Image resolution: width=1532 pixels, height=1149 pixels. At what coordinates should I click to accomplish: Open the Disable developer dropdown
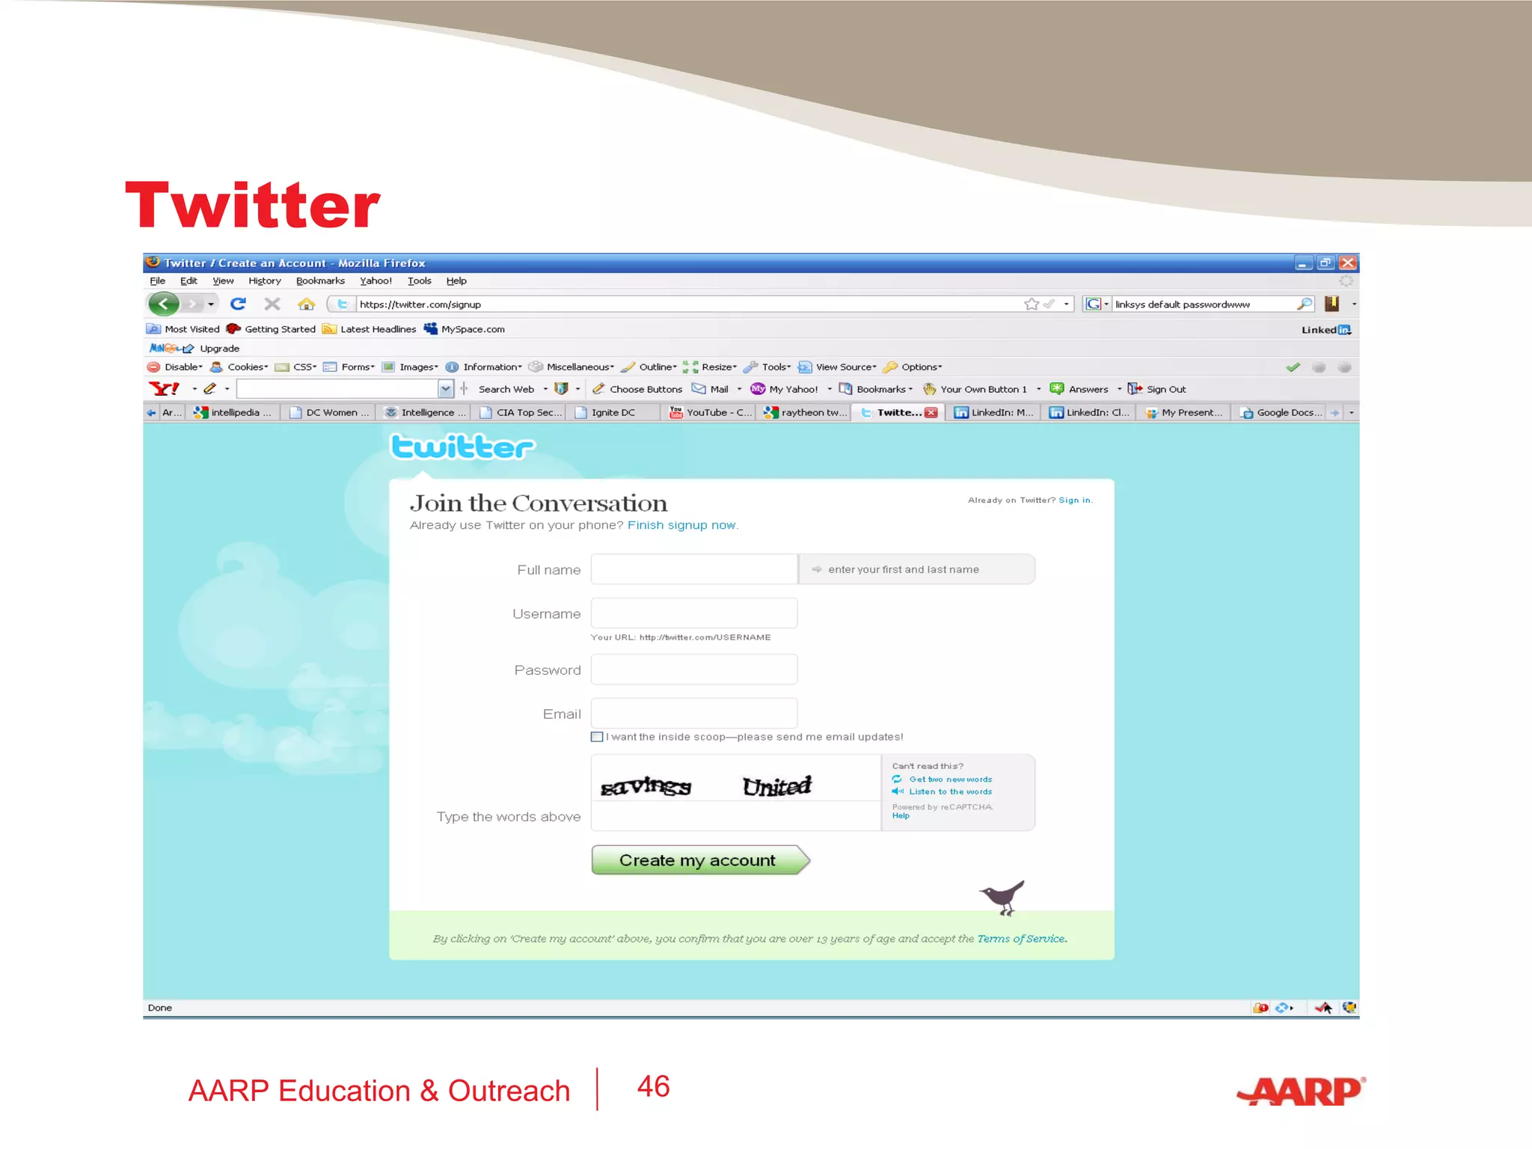pos(175,367)
